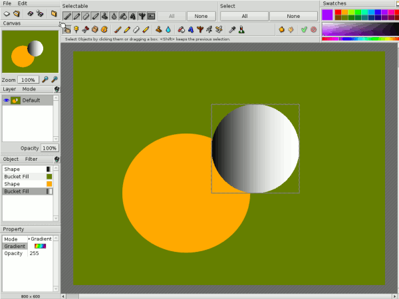399x299 pixels.
Task: Click the eyedropper color picker tool
Action: 232,29
